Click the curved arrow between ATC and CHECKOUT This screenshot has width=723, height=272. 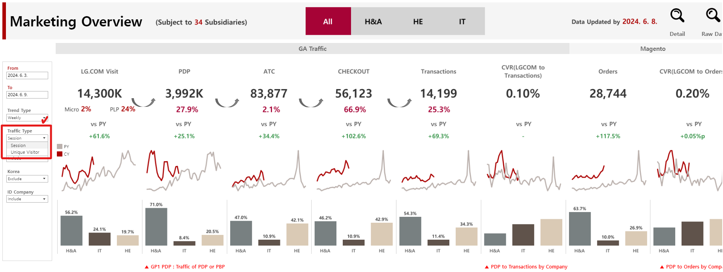(311, 102)
